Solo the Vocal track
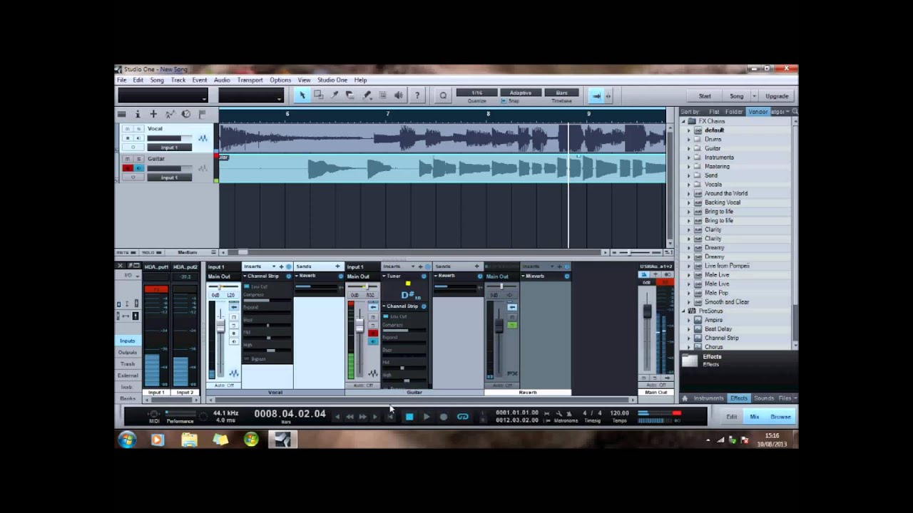 coord(138,129)
